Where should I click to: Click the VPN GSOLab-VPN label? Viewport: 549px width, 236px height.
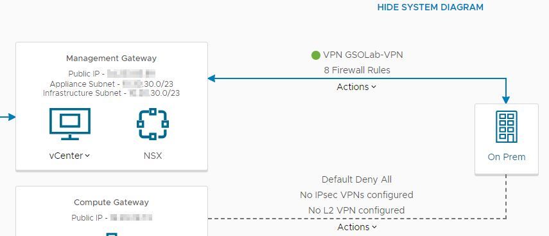click(363, 55)
